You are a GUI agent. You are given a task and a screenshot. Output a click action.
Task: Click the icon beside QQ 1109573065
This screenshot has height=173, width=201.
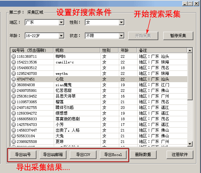(x=14, y=102)
